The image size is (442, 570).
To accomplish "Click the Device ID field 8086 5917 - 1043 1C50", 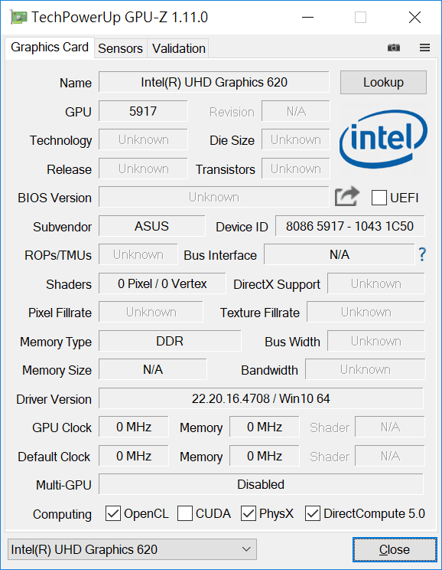I will (x=349, y=226).
